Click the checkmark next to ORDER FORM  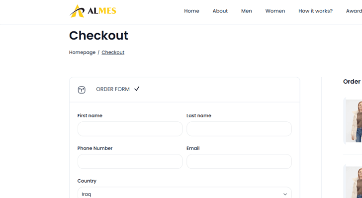137,89
